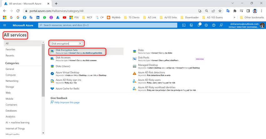Open the AZ-103 Exams bookmarks folder
This screenshot has height=139, width=266.
212,17
